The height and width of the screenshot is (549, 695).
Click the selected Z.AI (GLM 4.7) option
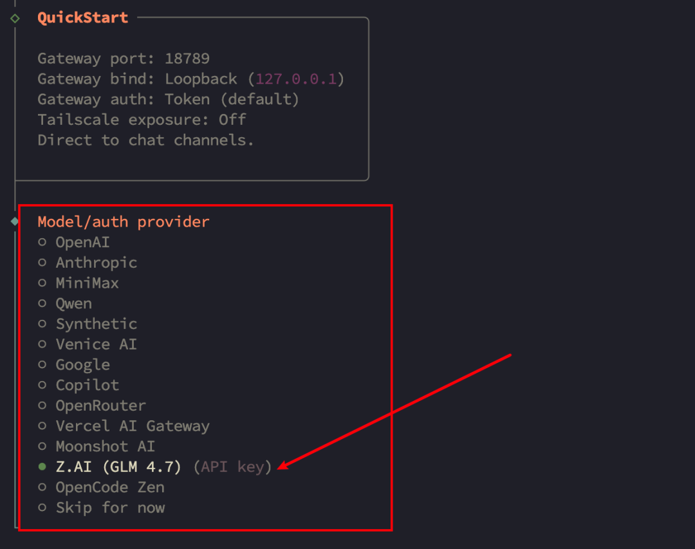(118, 467)
